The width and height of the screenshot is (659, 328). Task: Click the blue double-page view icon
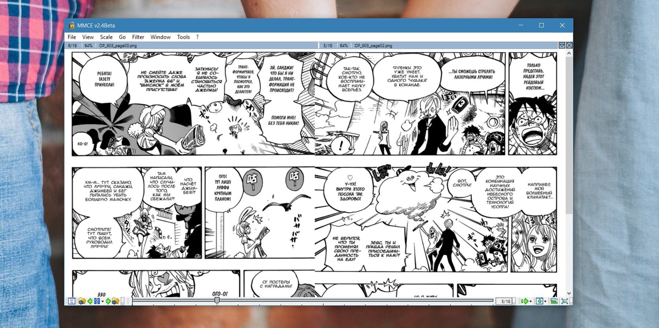tap(97, 301)
